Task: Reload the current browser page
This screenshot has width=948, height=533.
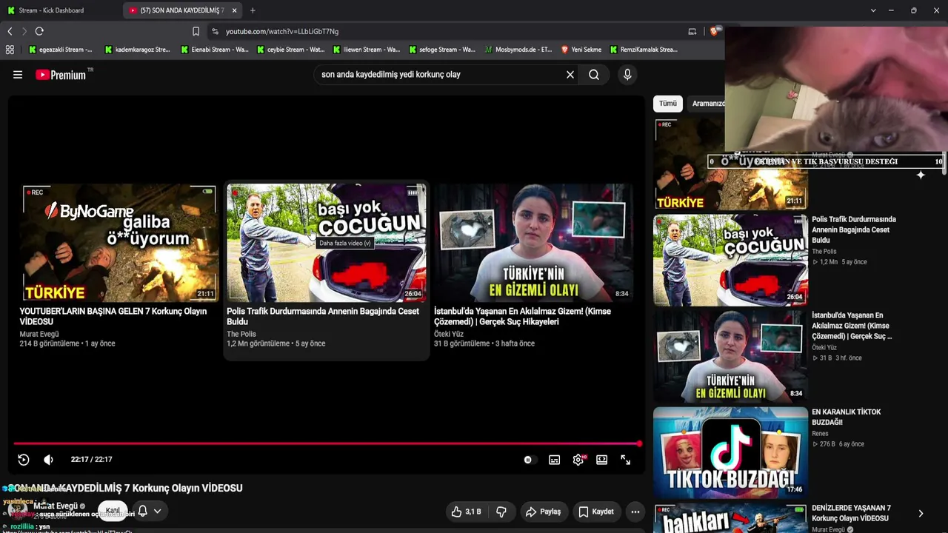Action: tap(39, 31)
